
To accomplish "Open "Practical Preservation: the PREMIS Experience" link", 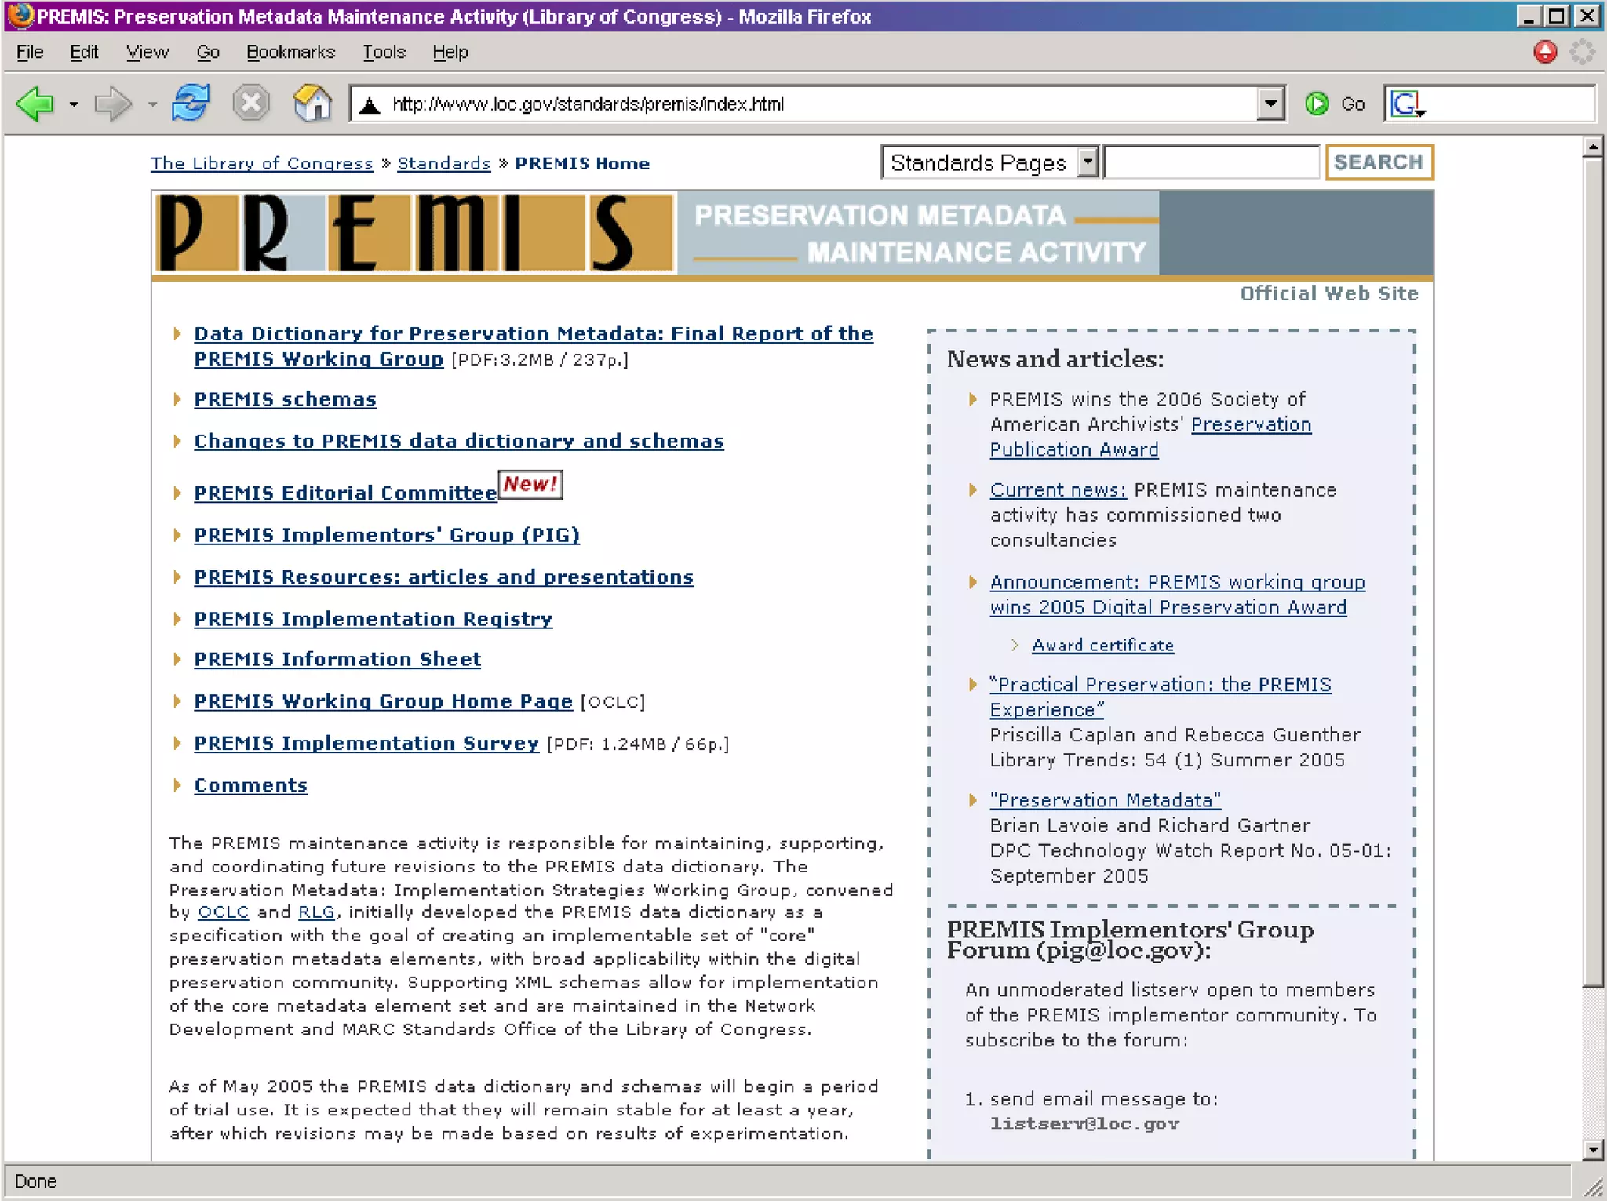I will tap(1161, 697).
